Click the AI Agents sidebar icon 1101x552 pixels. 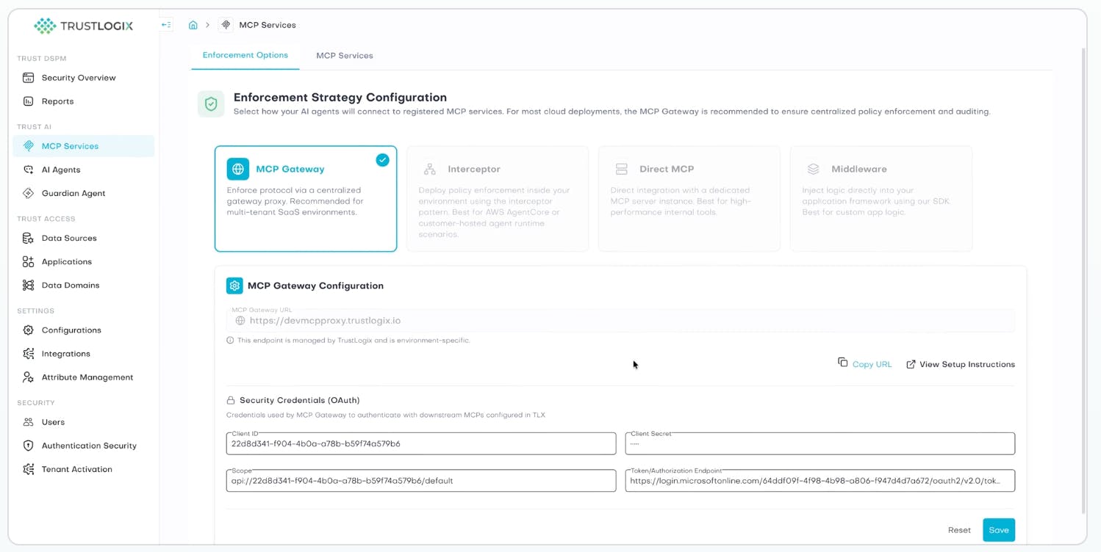(29, 170)
